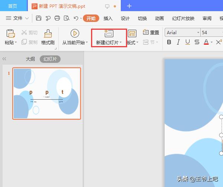This screenshot has width=223, height=187.
Task: Click the Print icon in quick toolbar
Action: tap(57, 18)
